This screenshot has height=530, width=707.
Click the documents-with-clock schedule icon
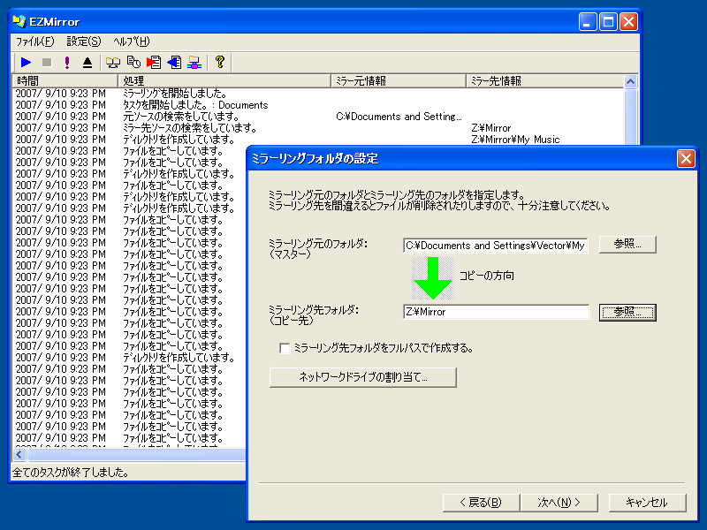click(133, 62)
